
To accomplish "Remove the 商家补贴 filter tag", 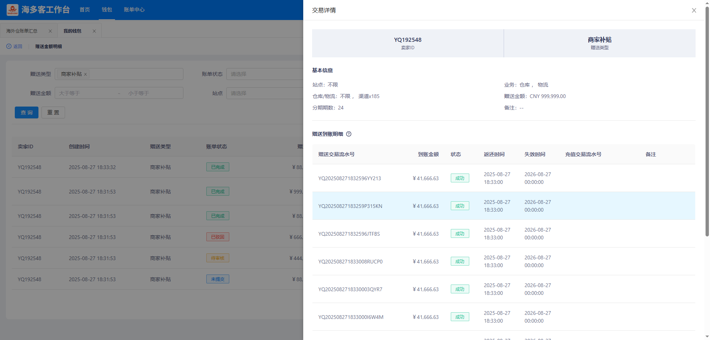I will [x=85, y=74].
